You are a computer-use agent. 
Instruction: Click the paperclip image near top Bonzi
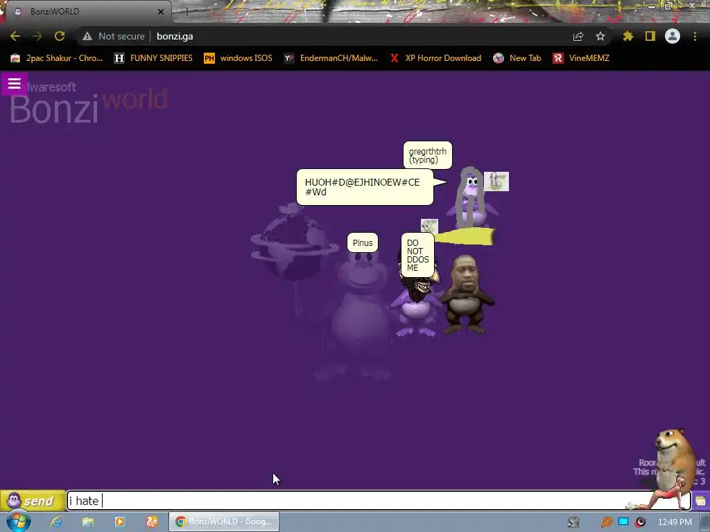496,181
